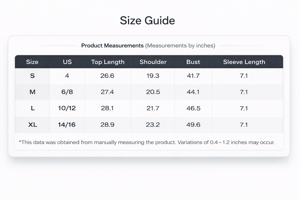The height and width of the screenshot is (200, 300).
Task: Click the 49.6 bust value
Action: (193, 125)
